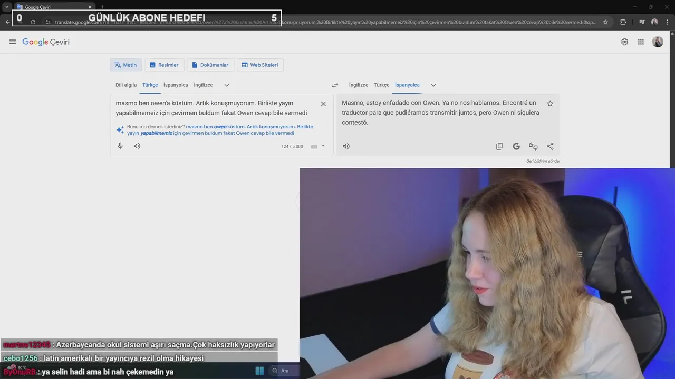Open the Google apps grid

point(641,42)
